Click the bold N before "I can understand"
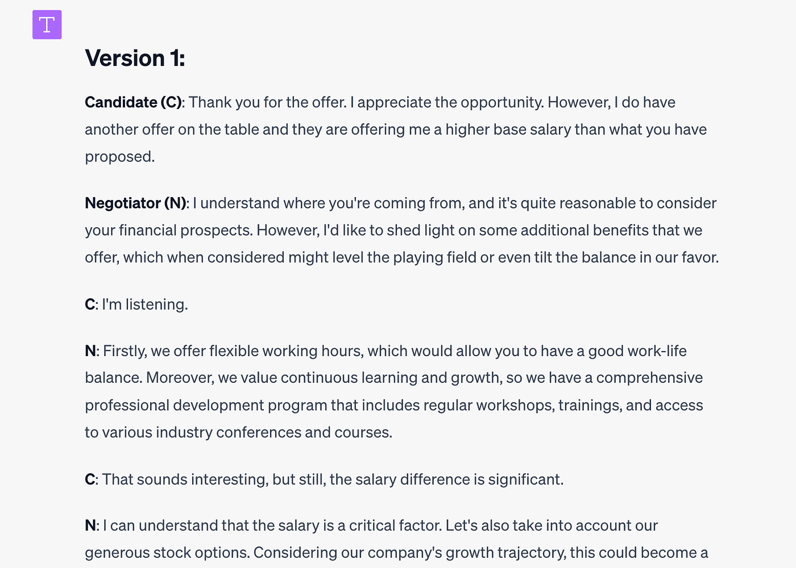The height and width of the screenshot is (568, 796). (x=90, y=525)
